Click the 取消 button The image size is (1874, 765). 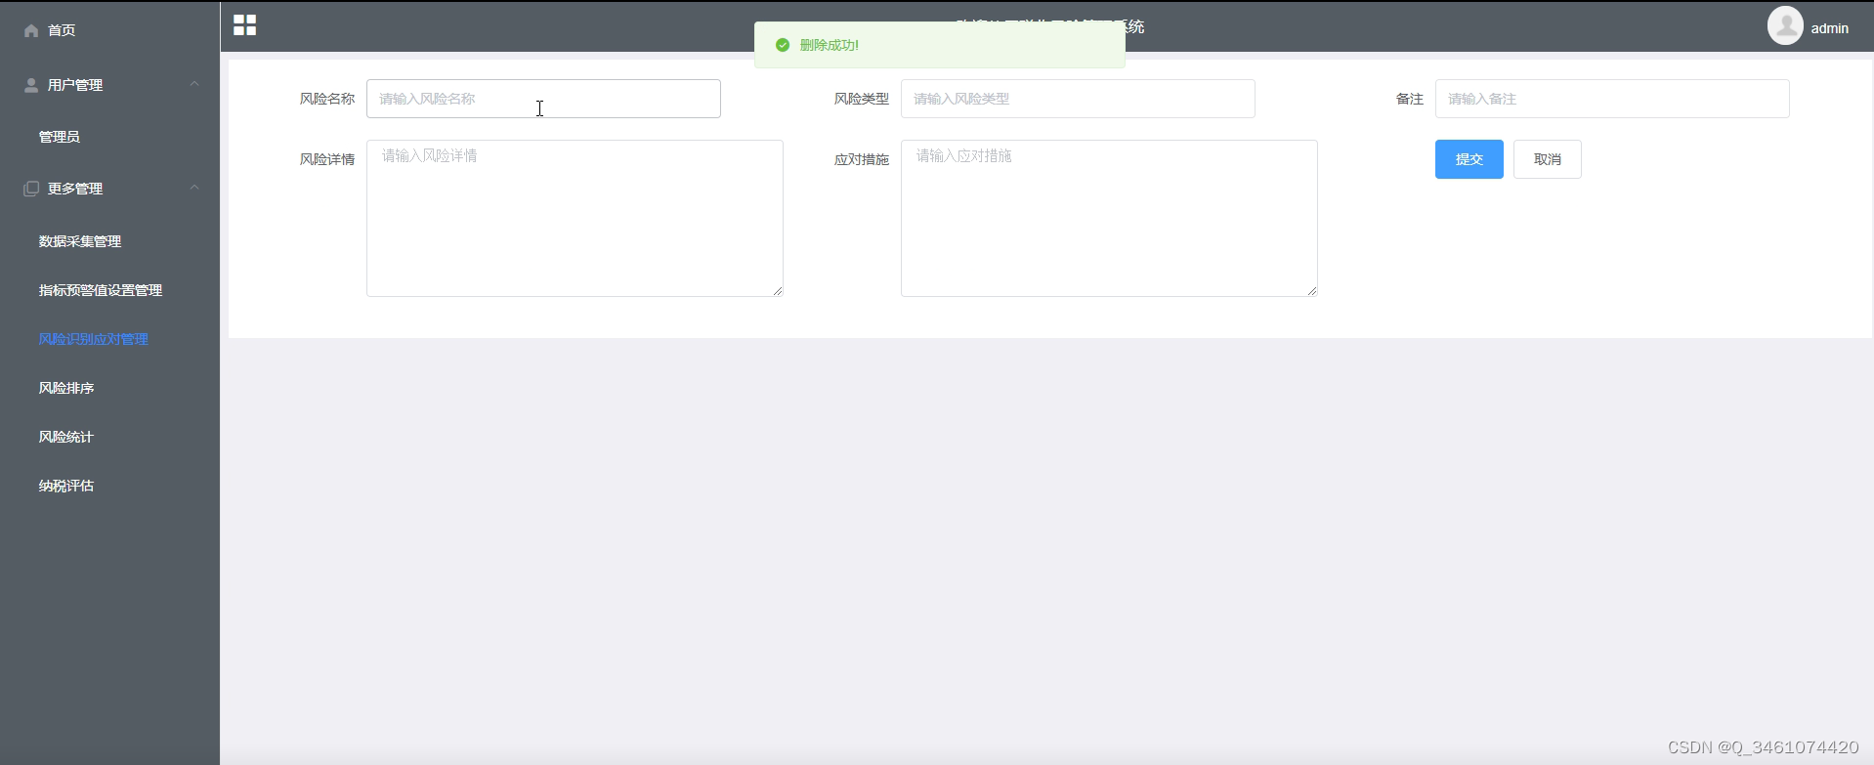click(1547, 159)
